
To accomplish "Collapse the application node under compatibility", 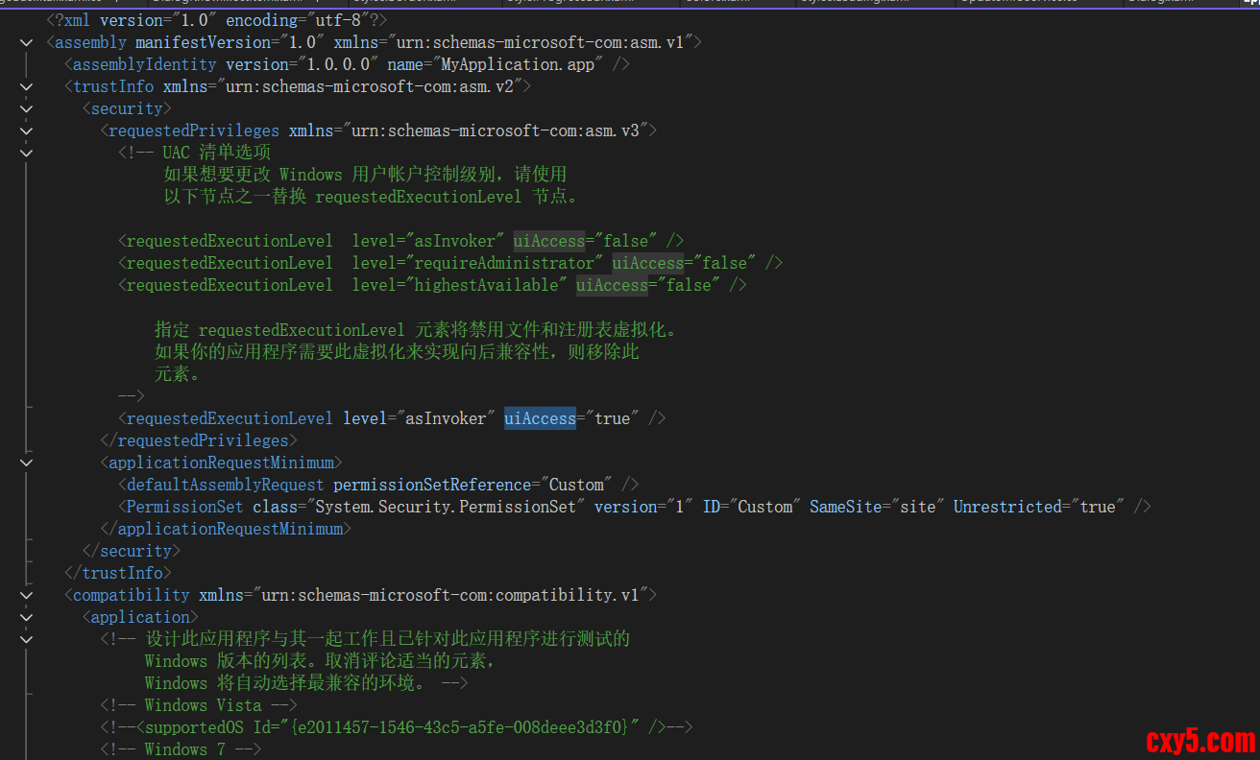I will click(26, 617).
